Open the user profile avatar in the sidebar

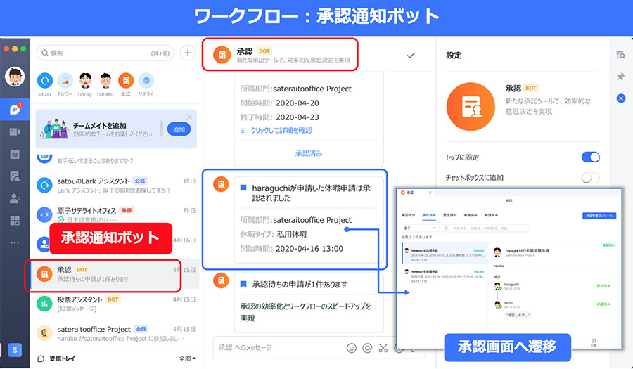[15, 76]
